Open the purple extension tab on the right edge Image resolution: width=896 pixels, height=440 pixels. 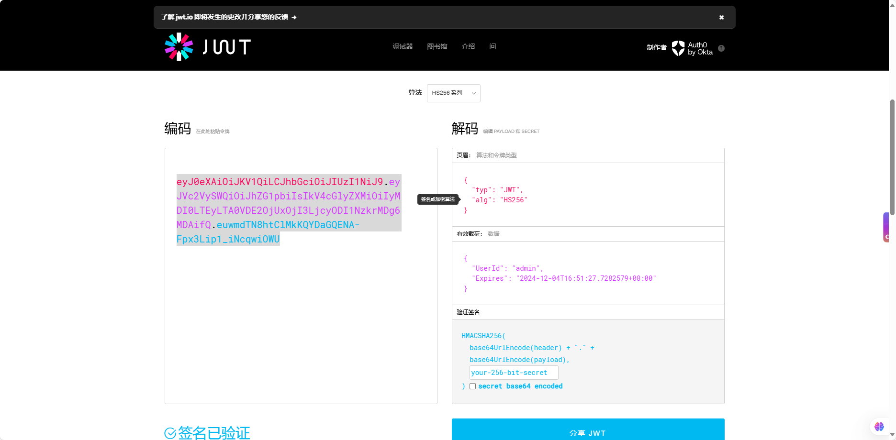point(885,227)
